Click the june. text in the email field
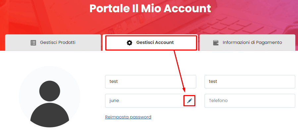The image size is (298, 135). pyautogui.click(x=115, y=101)
